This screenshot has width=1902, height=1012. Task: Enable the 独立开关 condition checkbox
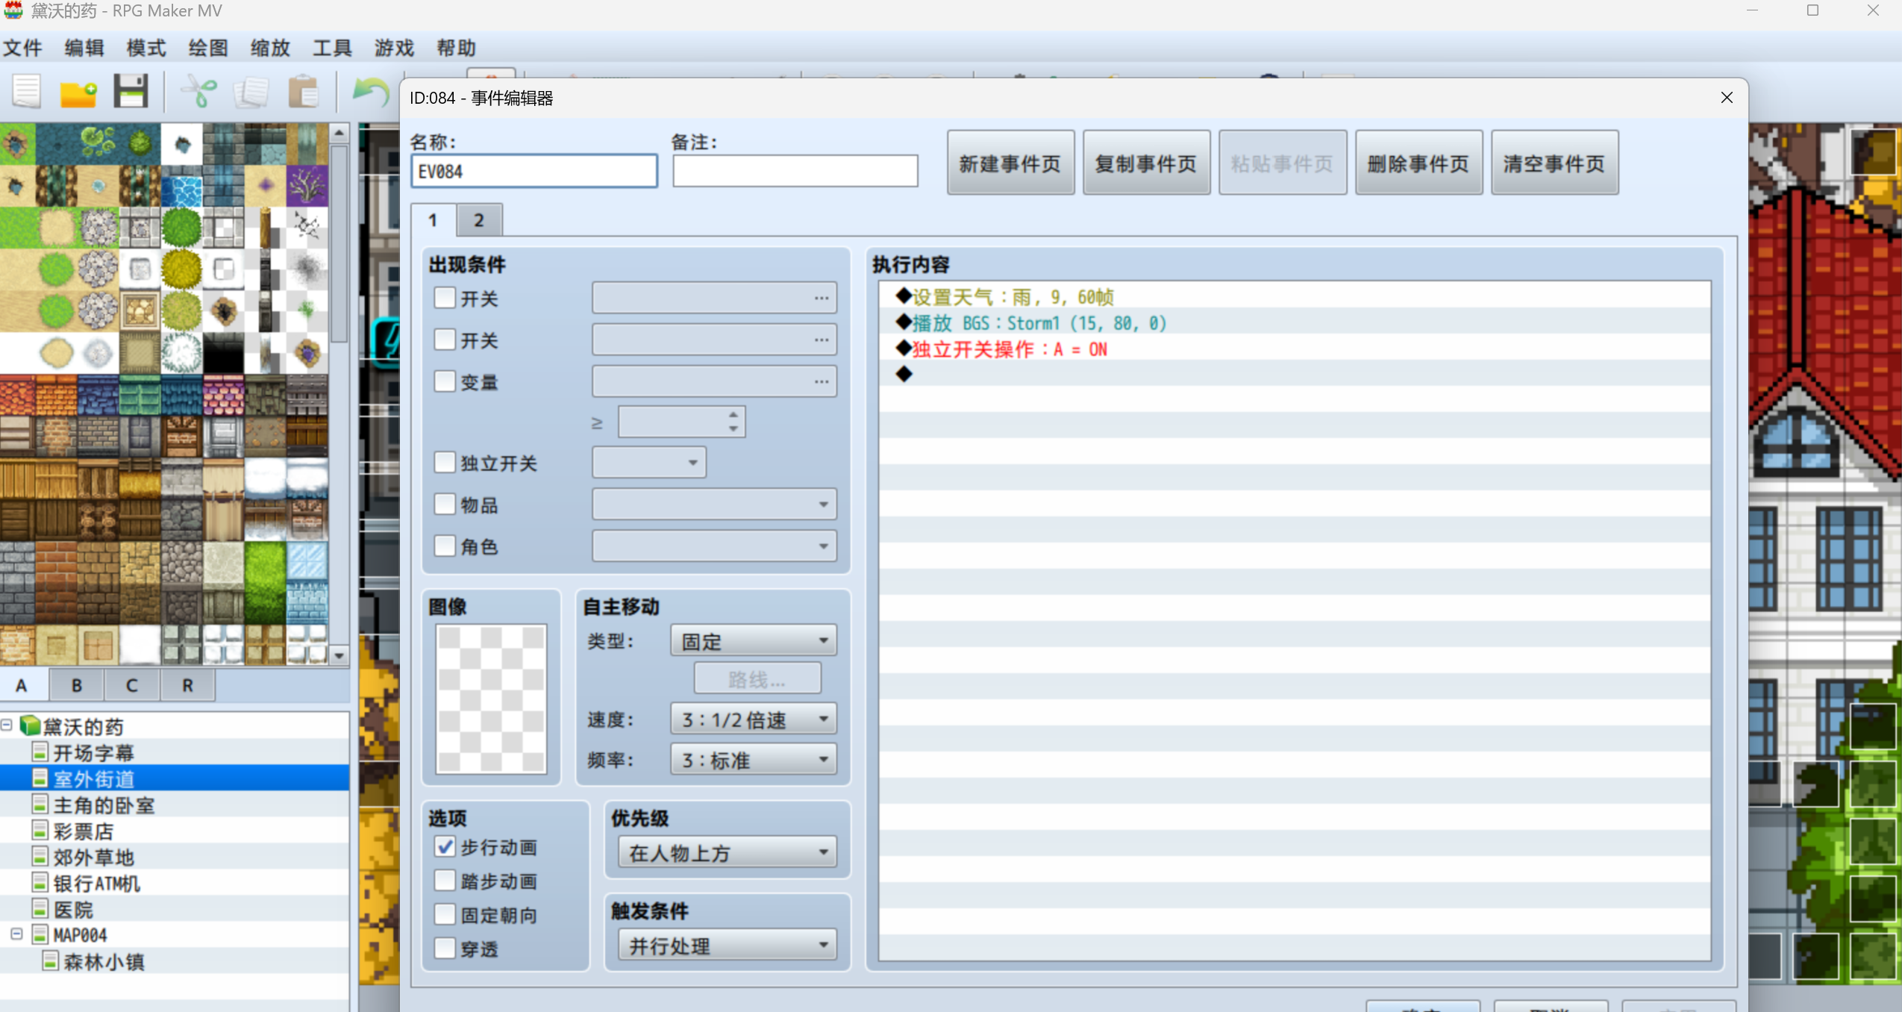[x=445, y=462]
